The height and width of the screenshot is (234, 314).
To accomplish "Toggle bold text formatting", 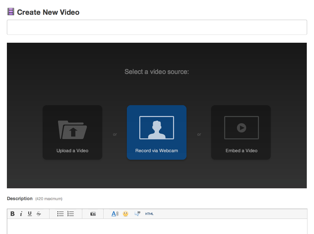I will point(12,214).
